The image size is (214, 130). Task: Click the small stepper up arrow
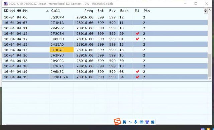[x=206, y=9]
